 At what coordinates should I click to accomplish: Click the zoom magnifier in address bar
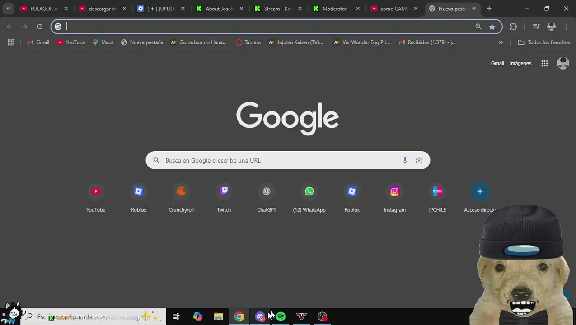tap(478, 27)
